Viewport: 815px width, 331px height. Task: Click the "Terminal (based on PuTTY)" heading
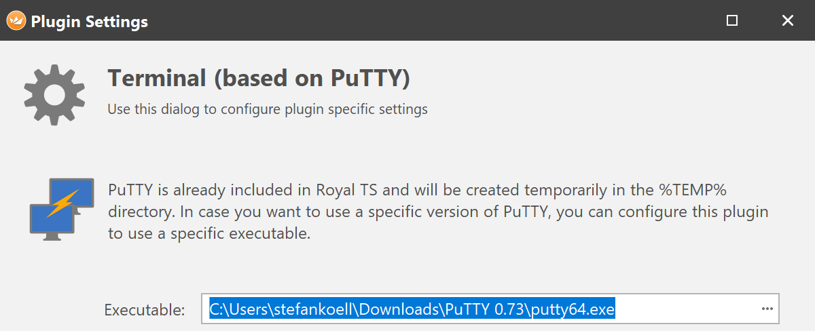tap(259, 78)
